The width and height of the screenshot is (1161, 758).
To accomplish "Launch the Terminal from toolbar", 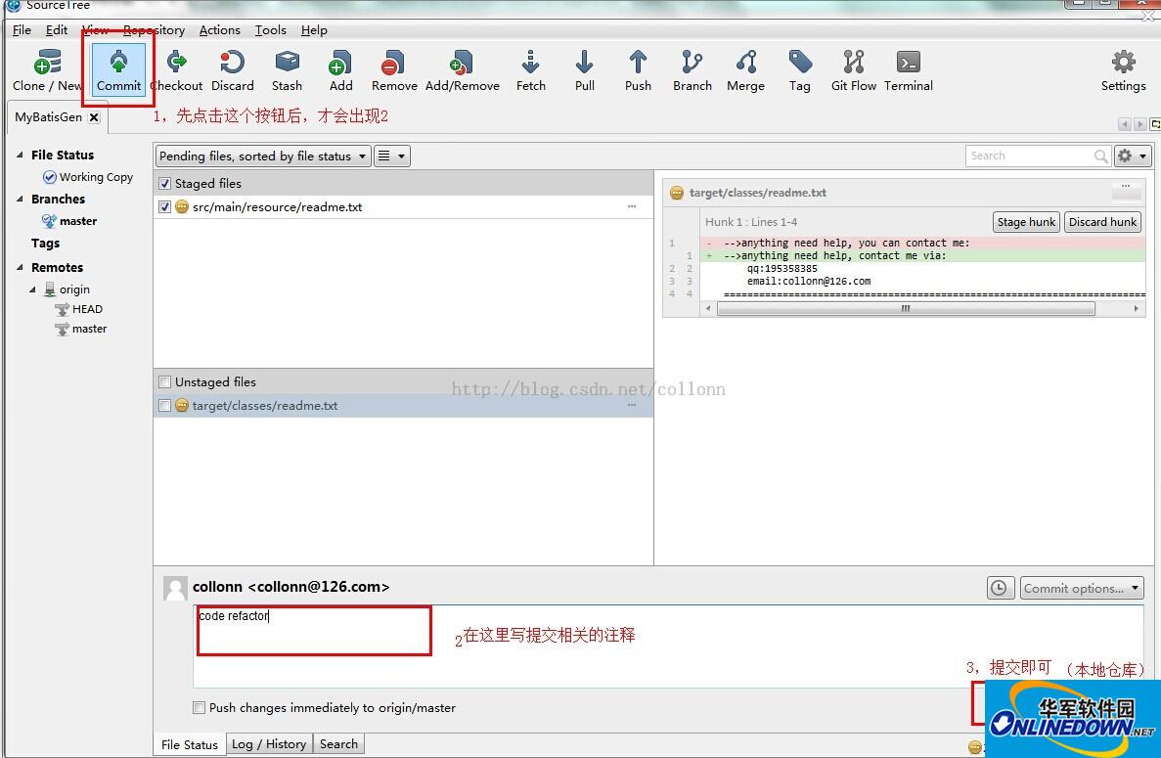I will click(x=909, y=70).
